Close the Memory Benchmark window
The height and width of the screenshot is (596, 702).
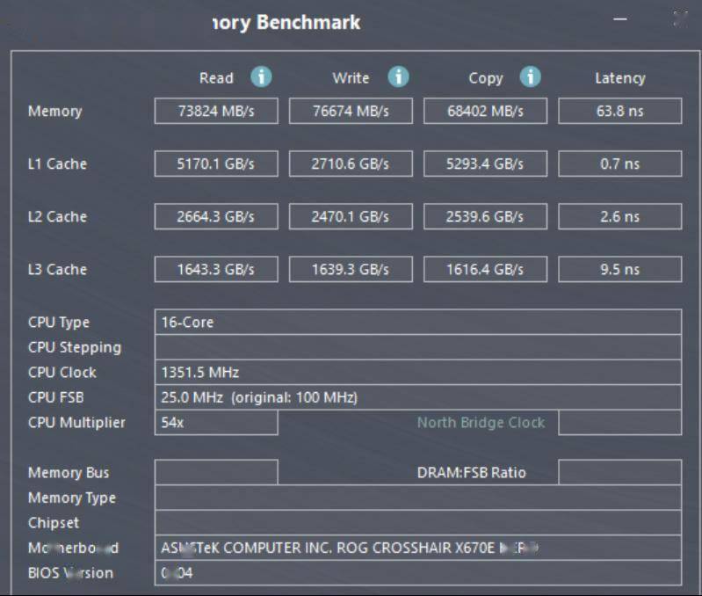(x=679, y=18)
